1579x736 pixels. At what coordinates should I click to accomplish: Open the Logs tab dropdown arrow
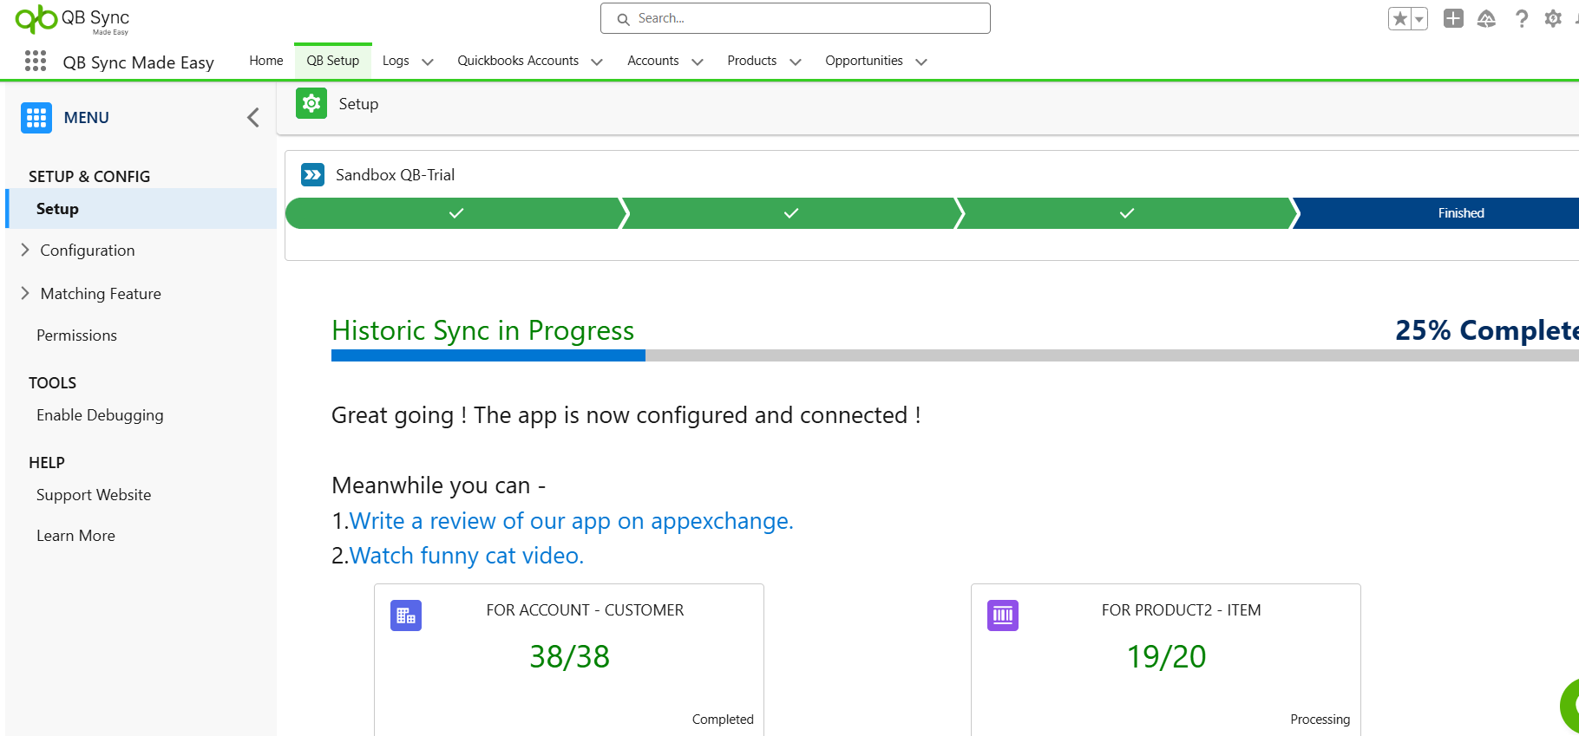click(x=428, y=62)
